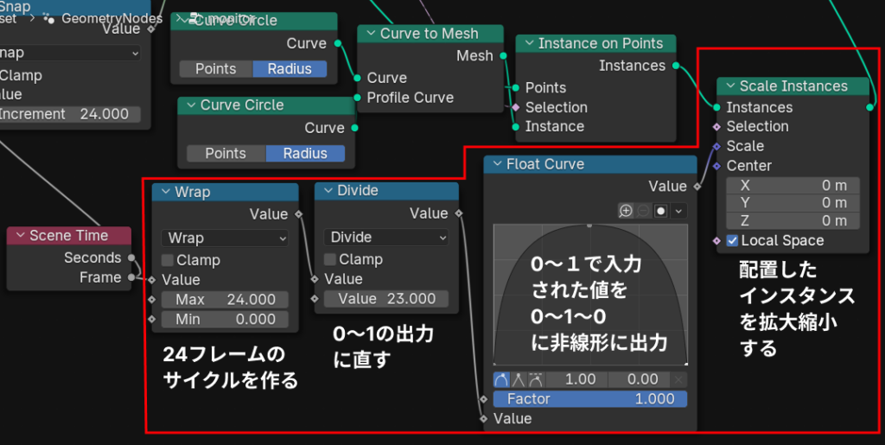Enable Clamp checkbox in Wrap node
885x445 pixels.
tap(167, 260)
